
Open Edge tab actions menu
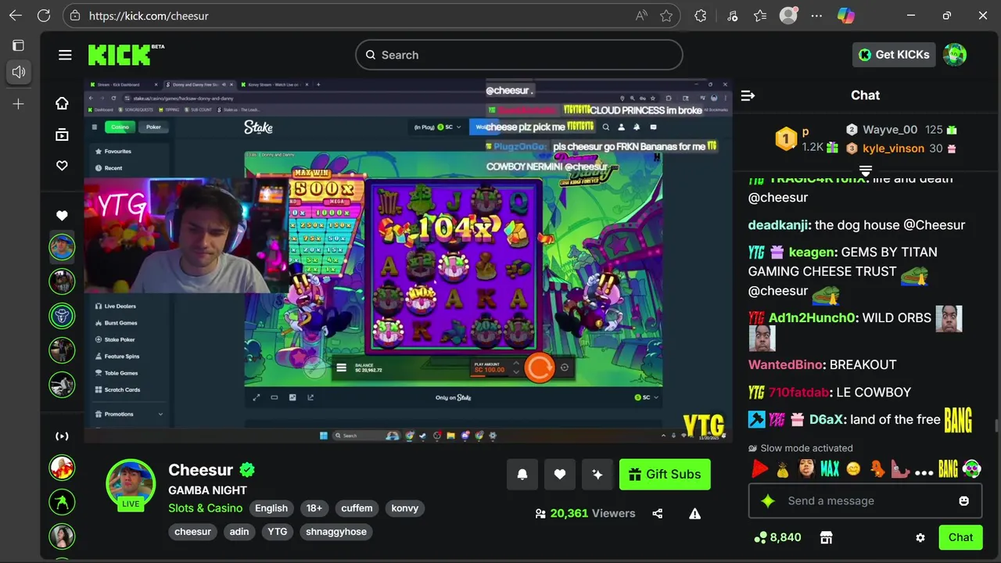(19, 45)
